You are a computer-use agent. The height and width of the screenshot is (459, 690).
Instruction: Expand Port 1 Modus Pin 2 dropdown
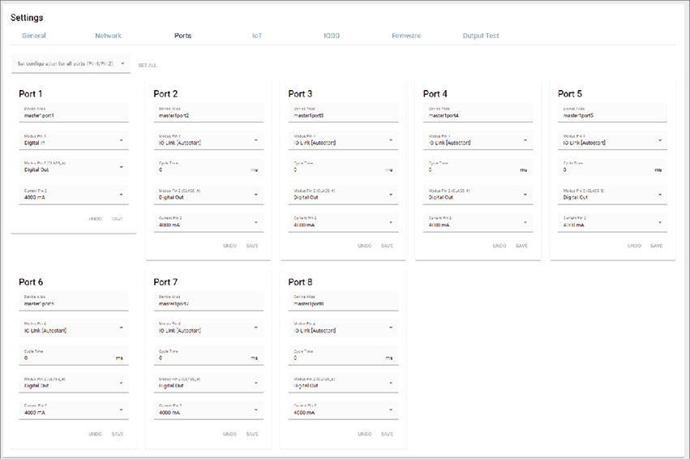pos(74,167)
